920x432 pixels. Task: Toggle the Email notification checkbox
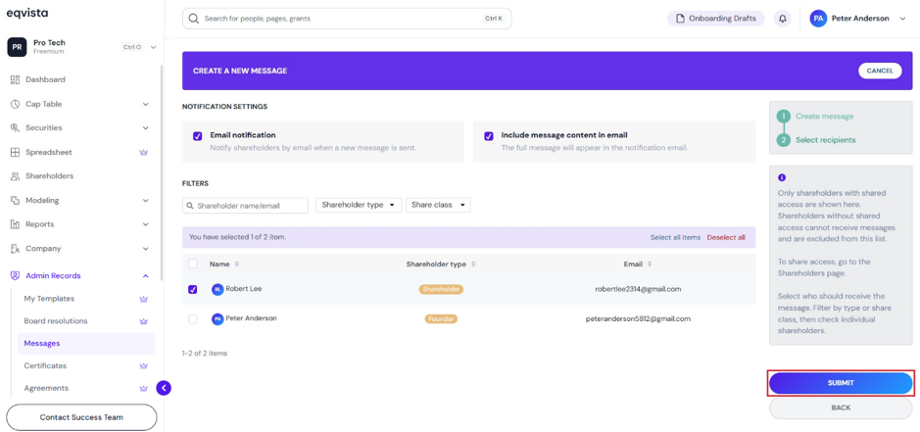[198, 136]
